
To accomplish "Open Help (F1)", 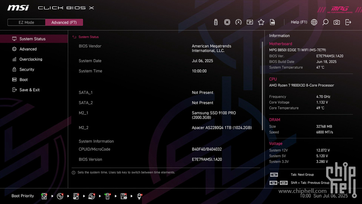I will [x=299, y=22].
